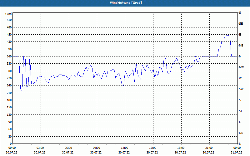Click the 21:00 x-axis time label
The width and height of the screenshot is (250, 156).
(208, 148)
